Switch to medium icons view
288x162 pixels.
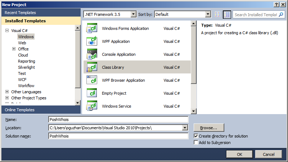[227, 14]
